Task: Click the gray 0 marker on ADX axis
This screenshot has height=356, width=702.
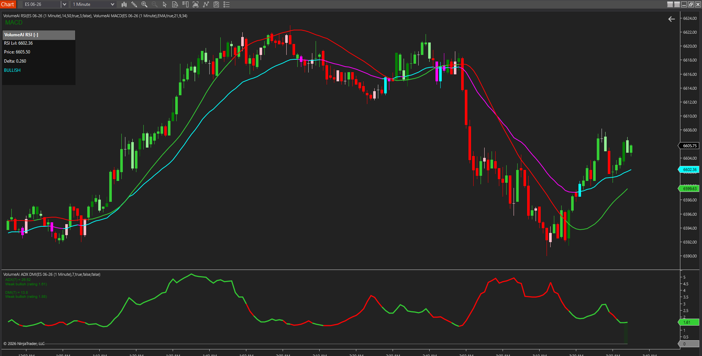Action: 689,344
